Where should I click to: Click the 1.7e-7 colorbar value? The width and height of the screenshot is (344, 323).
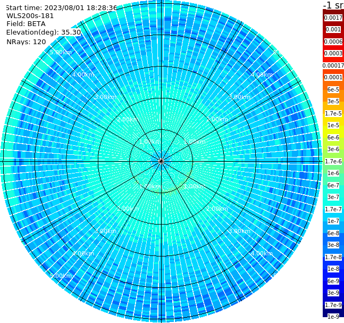(333, 209)
